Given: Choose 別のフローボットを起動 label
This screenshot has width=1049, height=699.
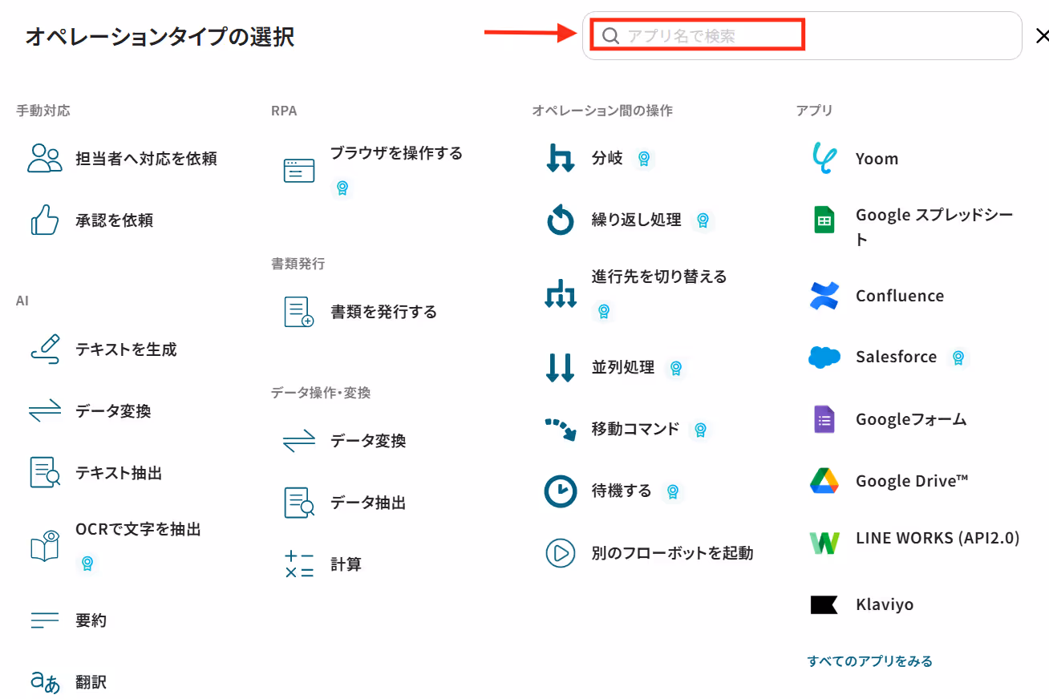Looking at the screenshot, I should tap(673, 552).
